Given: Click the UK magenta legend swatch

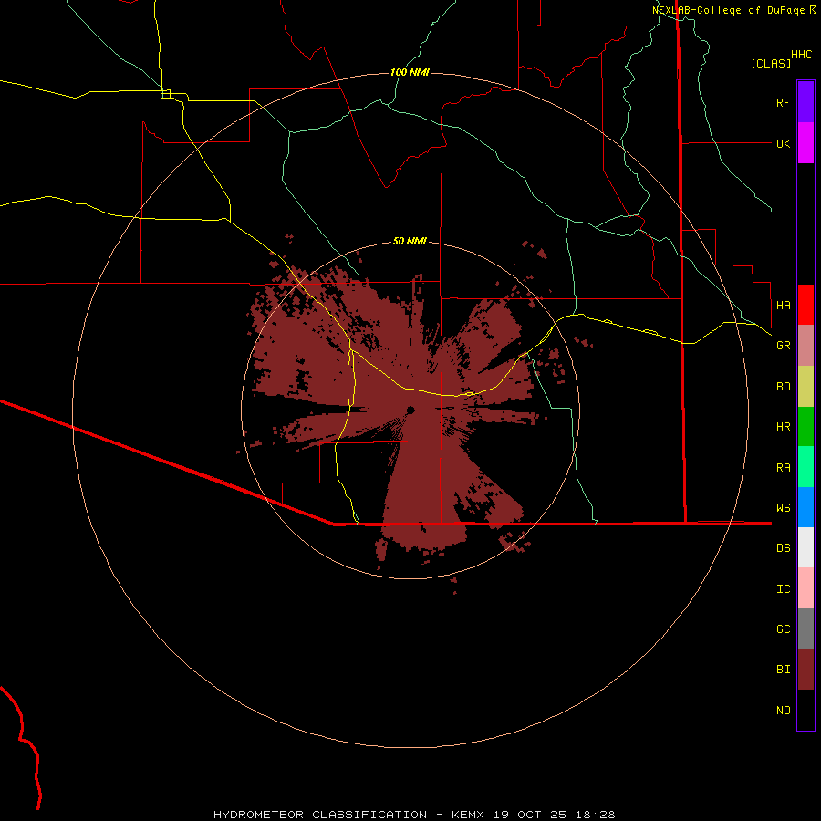Looking at the screenshot, I should 805,143.
